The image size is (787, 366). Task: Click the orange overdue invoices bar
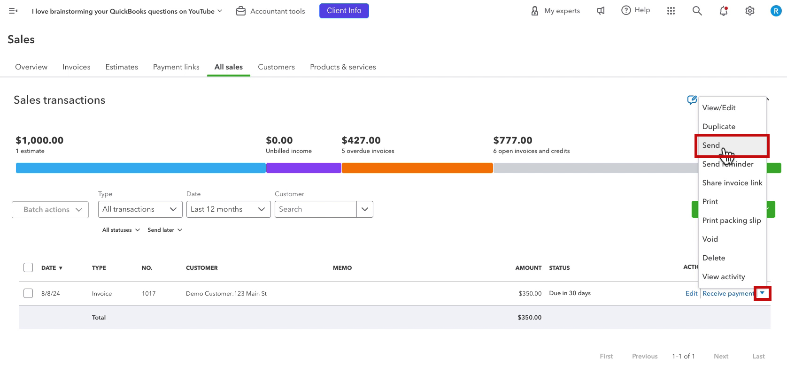click(x=417, y=168)
